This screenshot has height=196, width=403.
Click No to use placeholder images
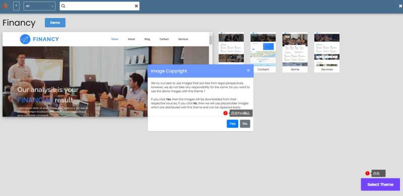tap(245, 124)
